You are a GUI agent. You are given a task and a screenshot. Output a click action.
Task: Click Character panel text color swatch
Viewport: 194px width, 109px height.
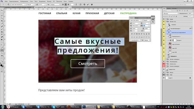click(x=147, y=31)
